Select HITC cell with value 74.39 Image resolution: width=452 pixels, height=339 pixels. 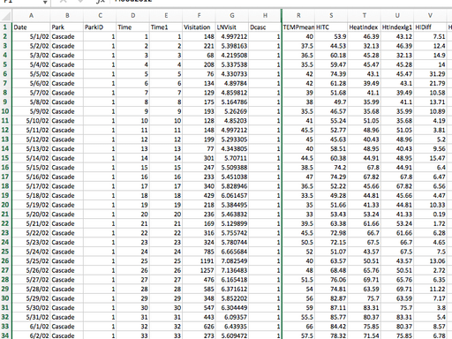pyautogui.click(x=331, y=74)
